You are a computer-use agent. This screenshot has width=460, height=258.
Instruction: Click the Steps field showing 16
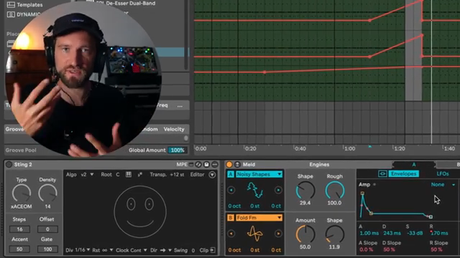tap(19, 229)
